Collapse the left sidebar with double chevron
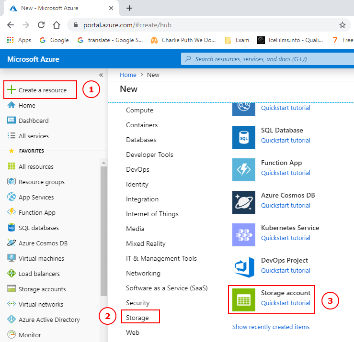Viewport: 354px width, 342px height. click(x=101, y=75)
